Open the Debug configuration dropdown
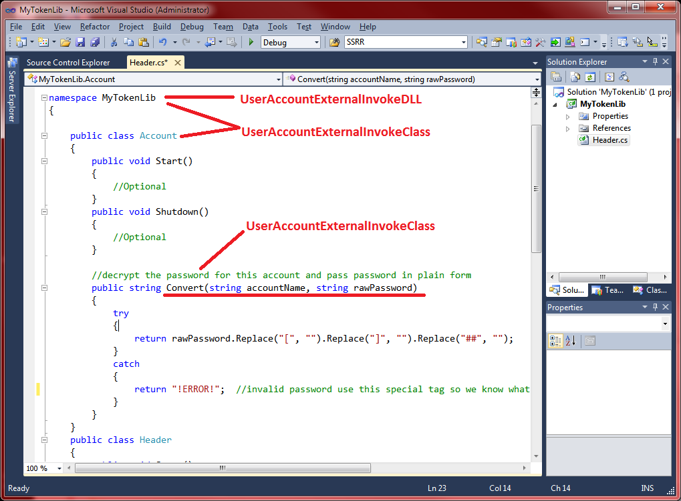 pos(317,43)
